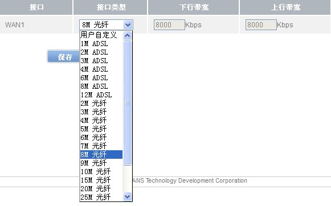Choose the 10M 光纤 option
This screenshot has height=206, width=331.
point(101,171)
